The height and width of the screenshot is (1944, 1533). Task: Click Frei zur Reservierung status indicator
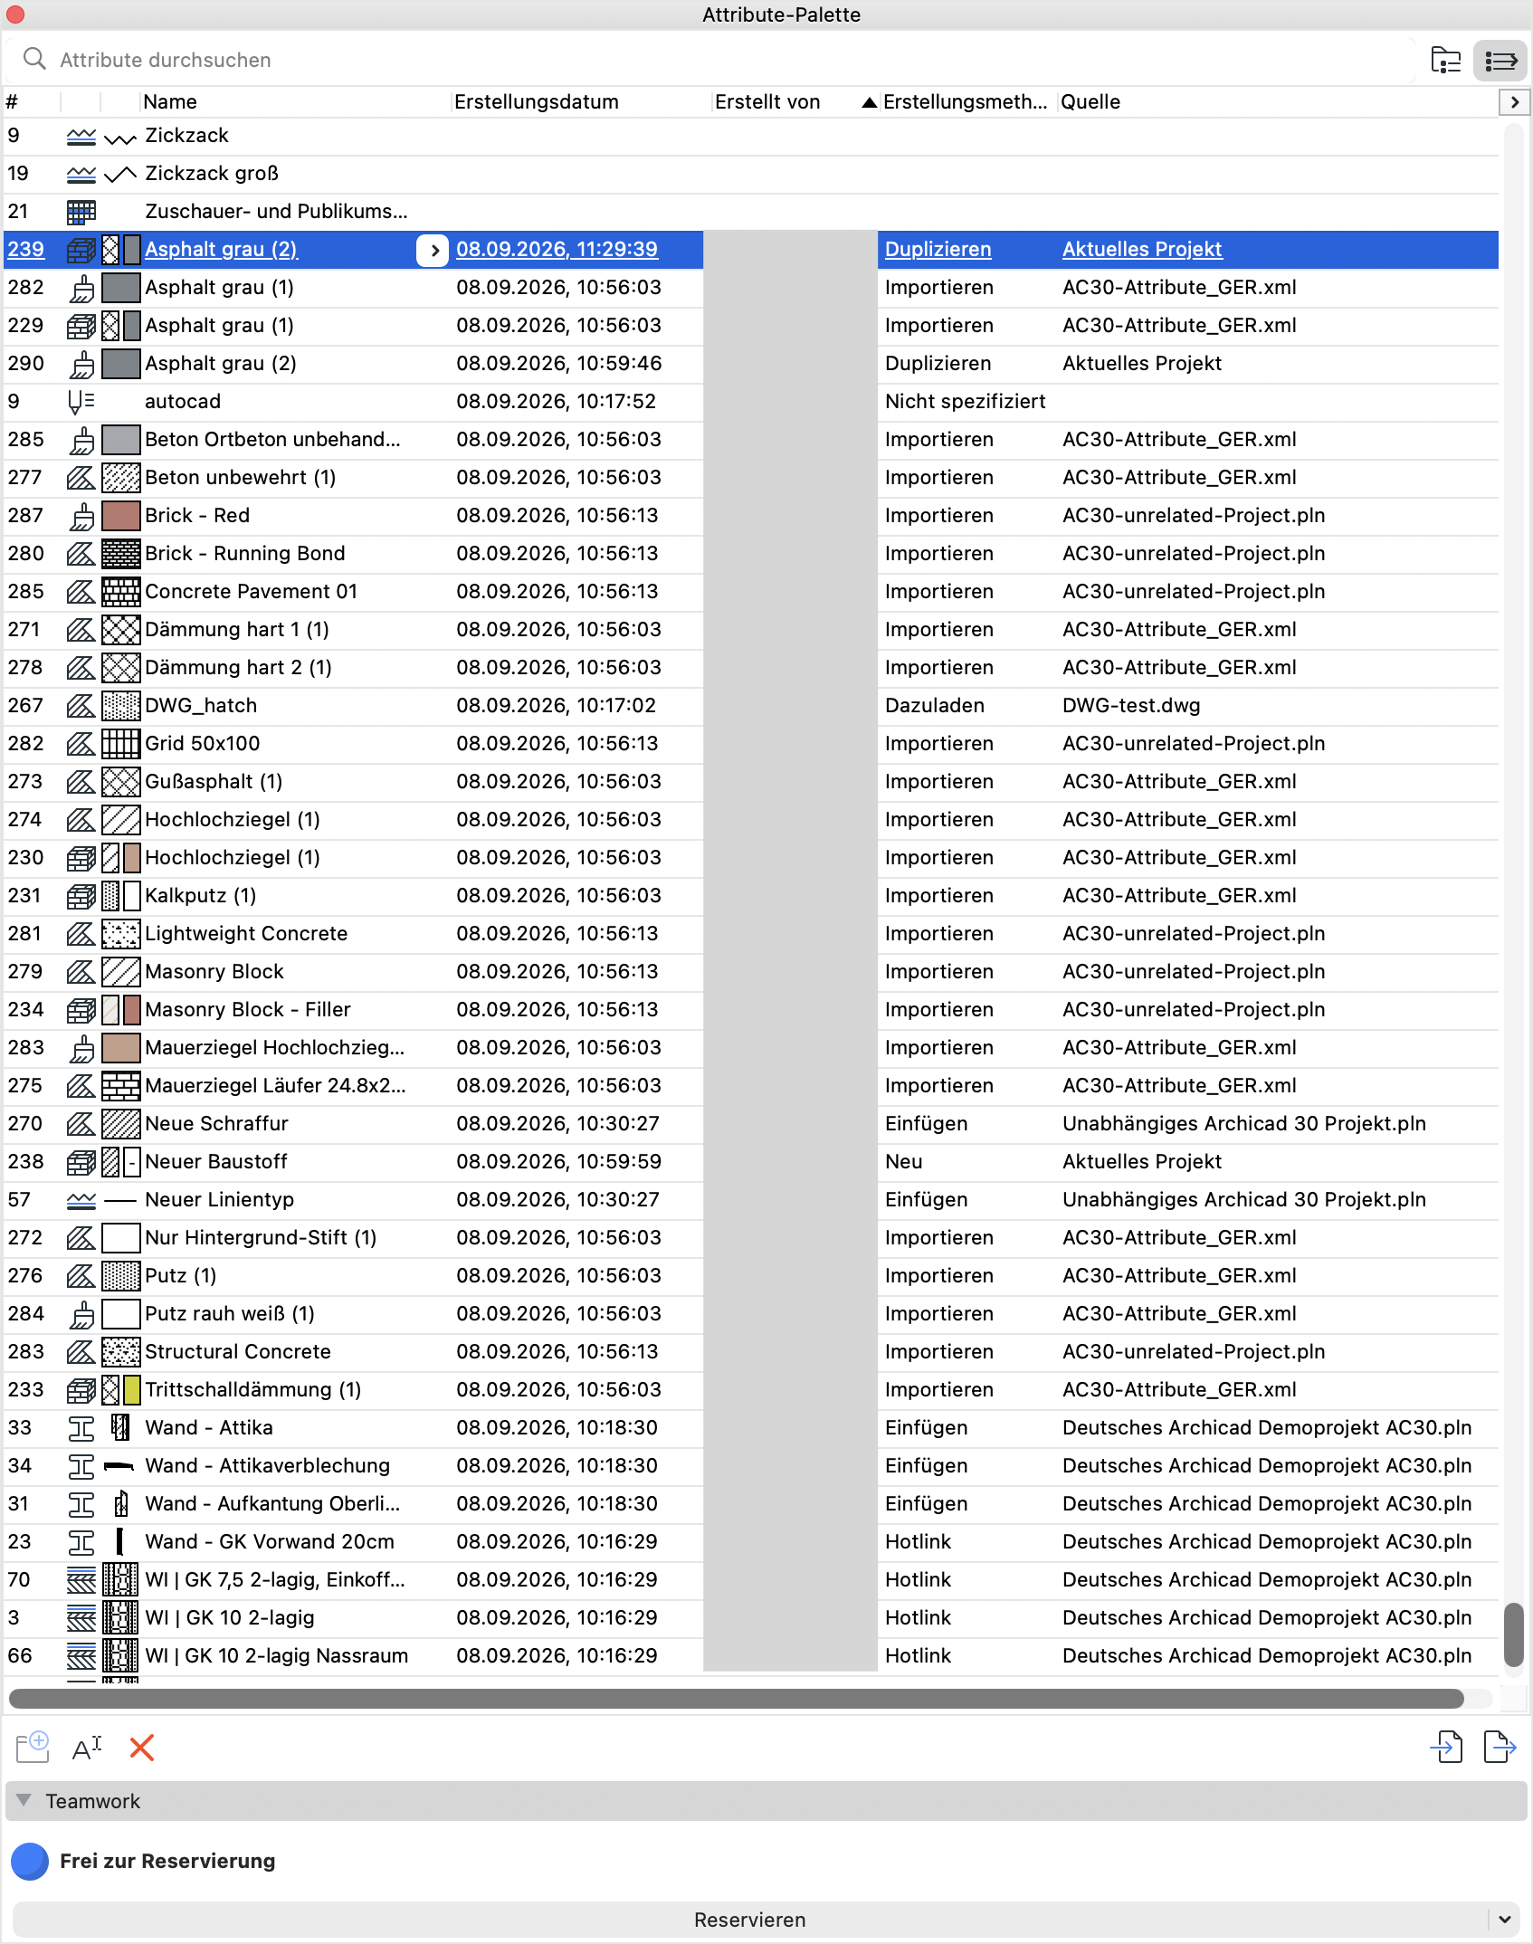click(x=30, y=1861)
